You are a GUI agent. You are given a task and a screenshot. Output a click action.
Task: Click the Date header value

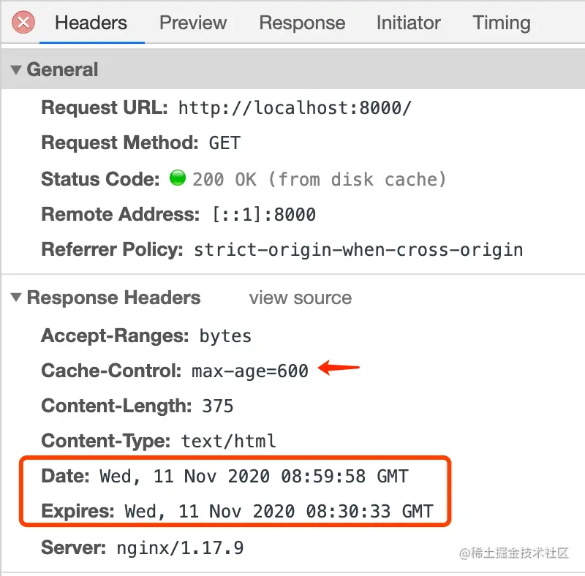(x=254, y=477)
